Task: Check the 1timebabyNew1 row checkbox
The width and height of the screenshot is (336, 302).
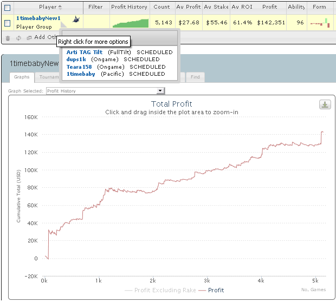Action: click(x=7, y=23)
